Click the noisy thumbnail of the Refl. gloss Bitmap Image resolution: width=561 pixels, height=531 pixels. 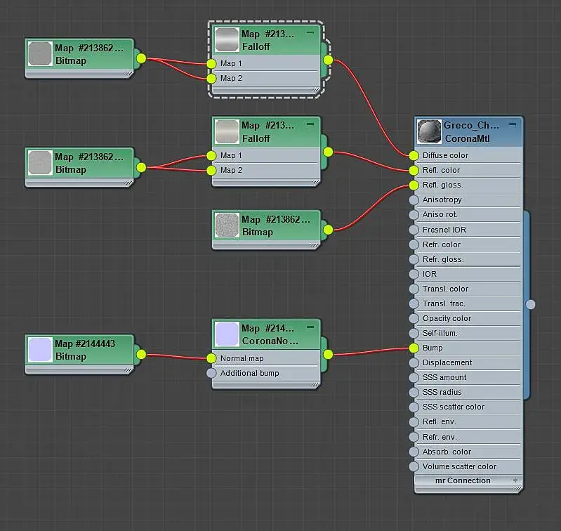point(227,225)
